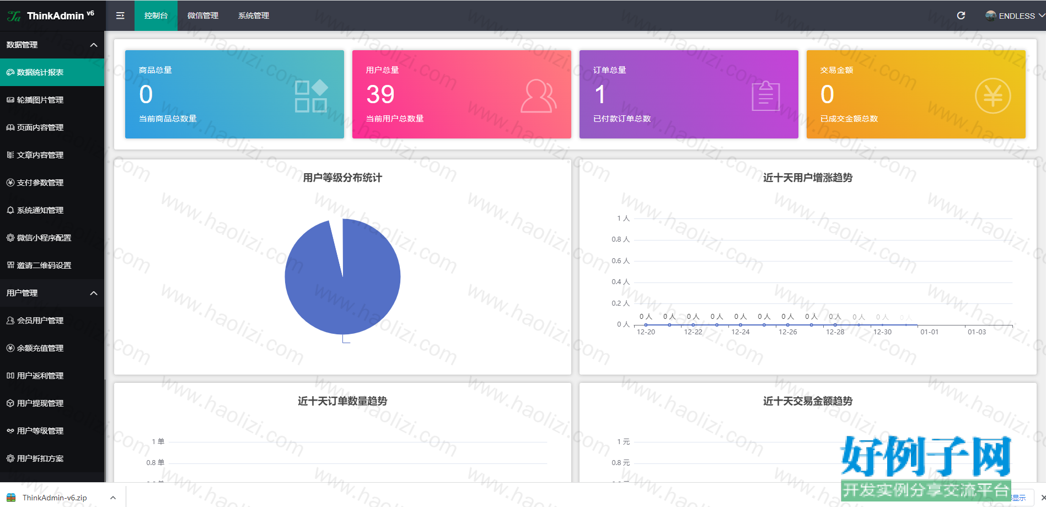Viewport: 1046px width, 507px height.
Task: Click the 订单总量 card clipboard icon
Action: click(766, 96)
